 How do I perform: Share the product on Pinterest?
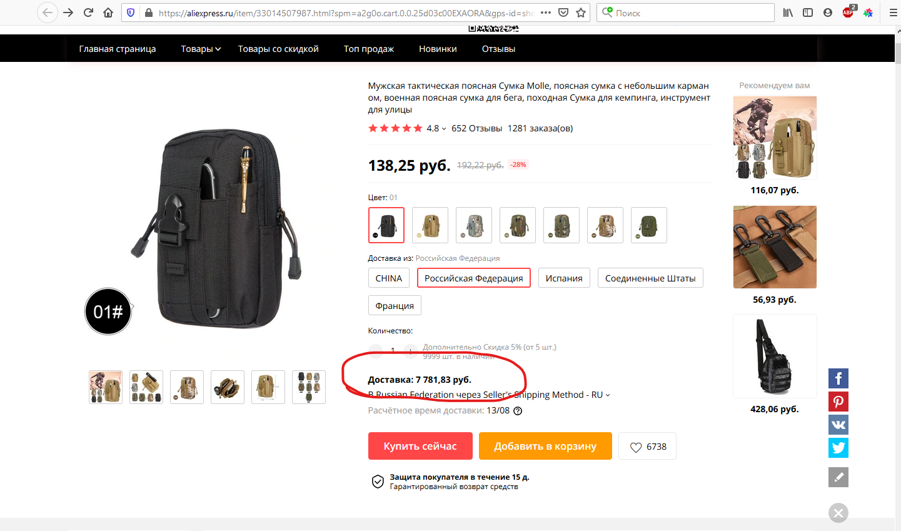pos(838,402)
